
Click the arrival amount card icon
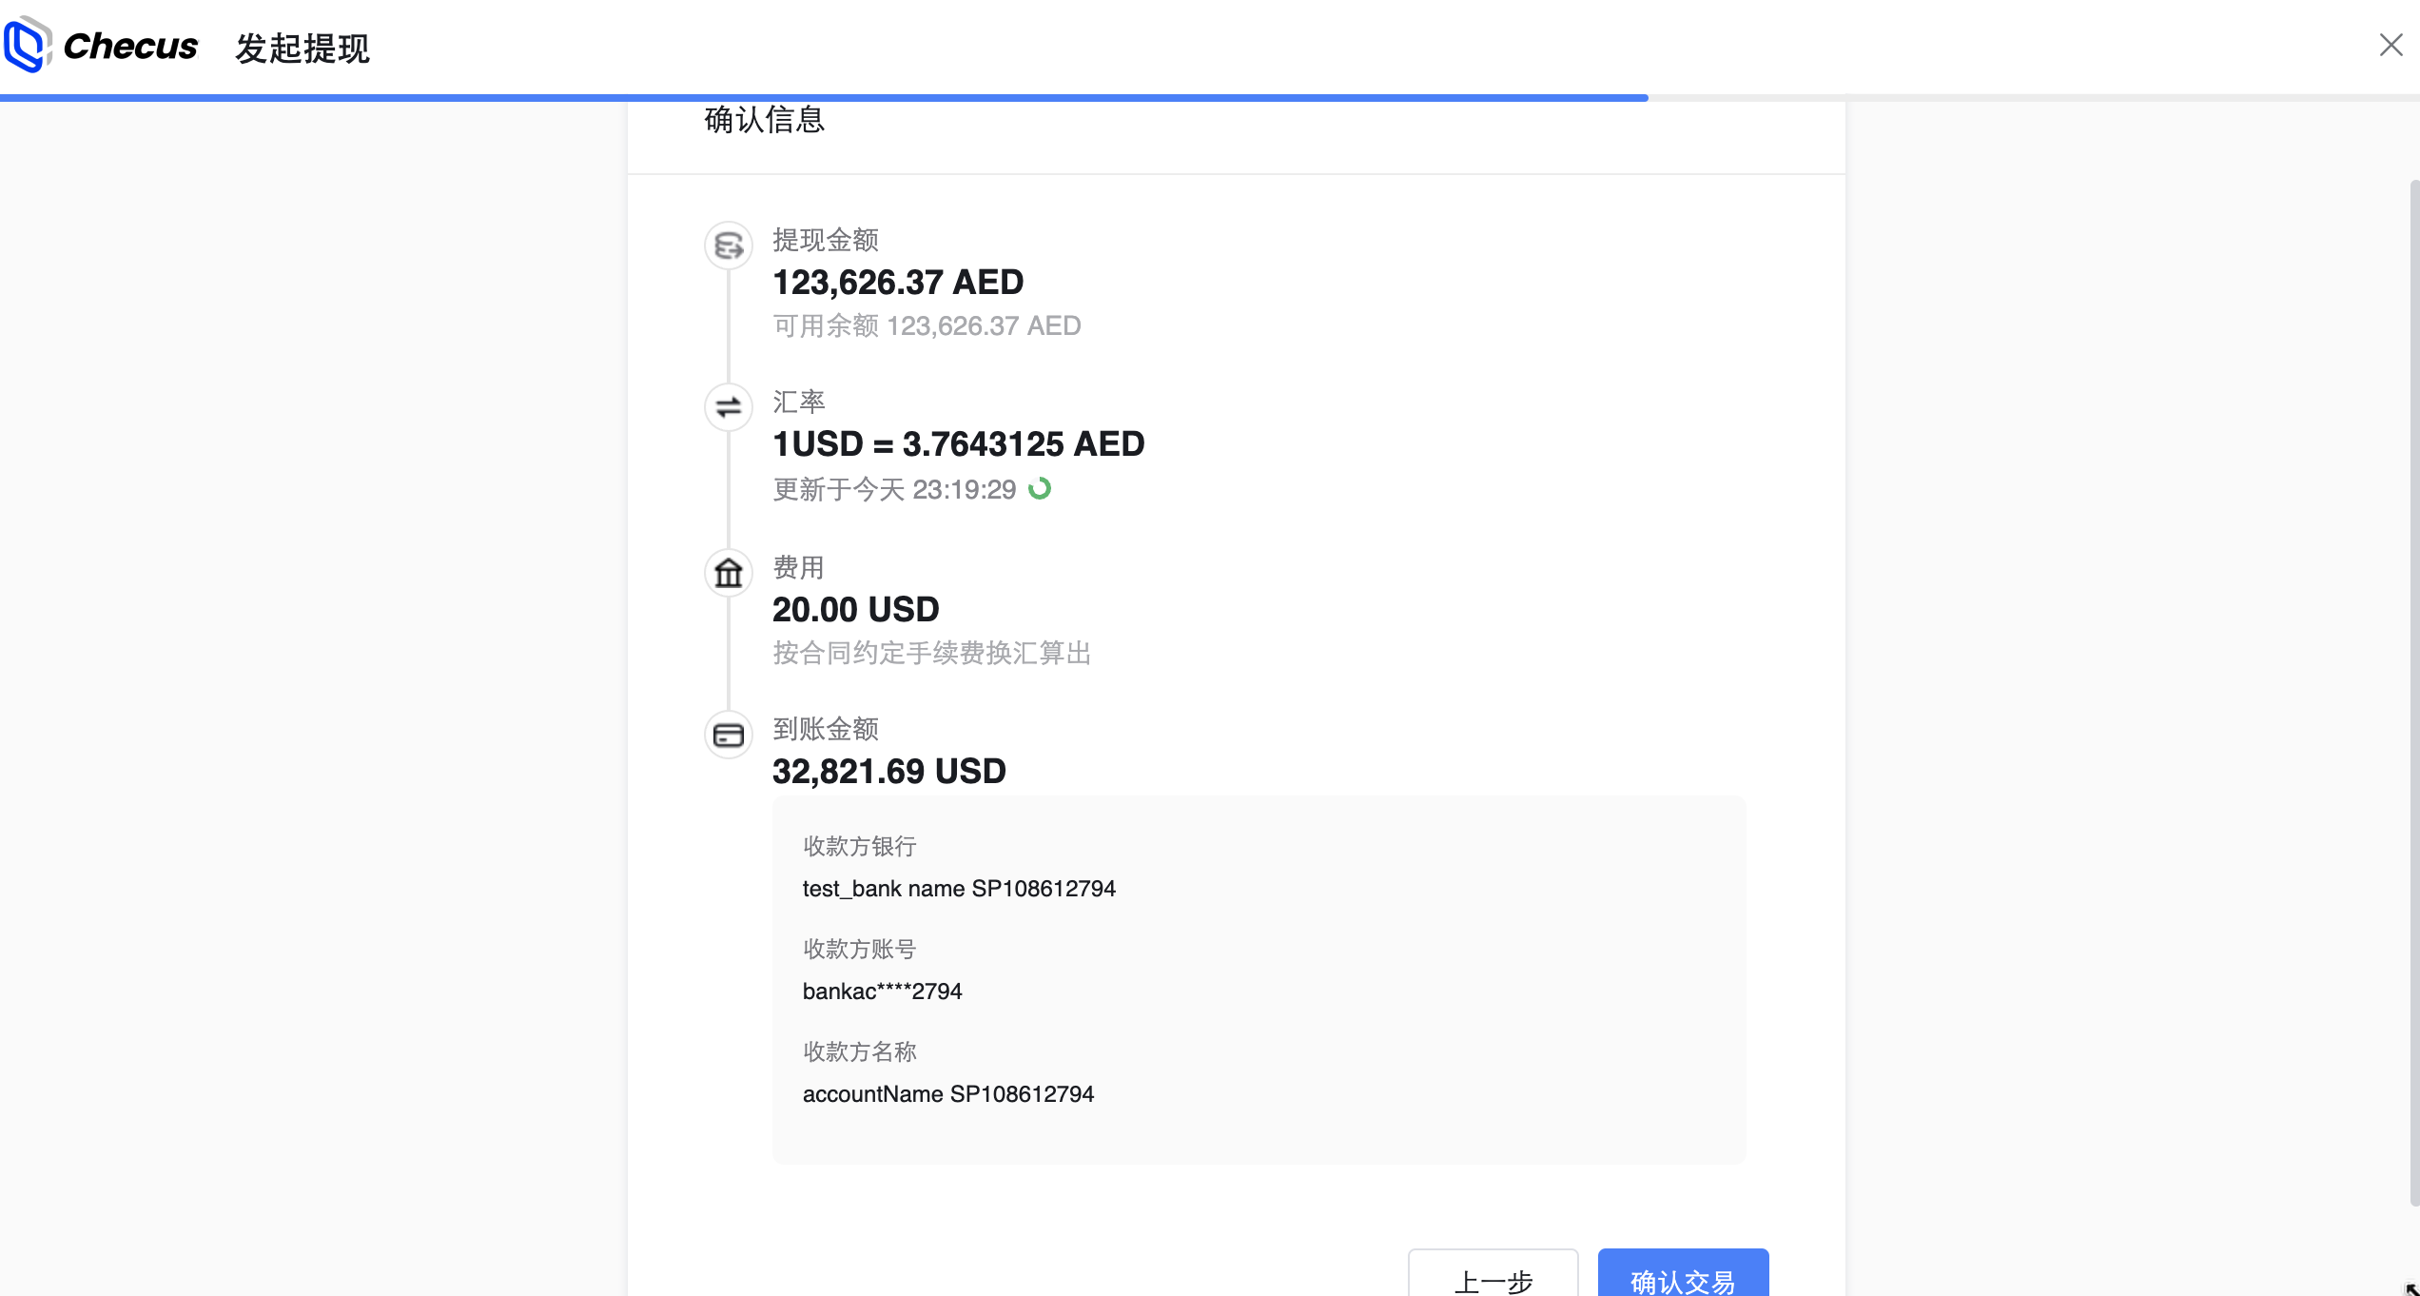click(729, 736)
